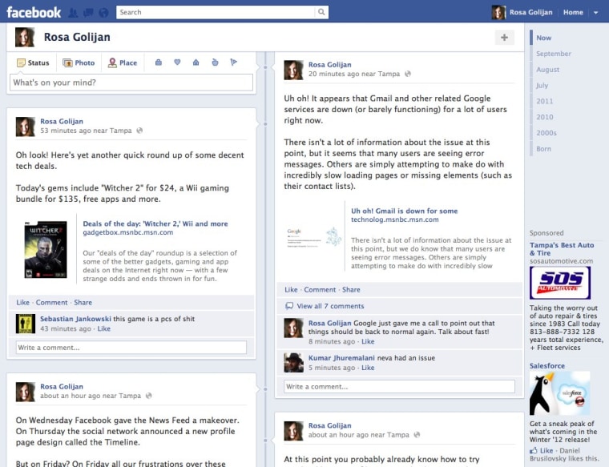The image size is (609, 467).
Task: Open messages icon in top bar
Action: coord(88,13)
